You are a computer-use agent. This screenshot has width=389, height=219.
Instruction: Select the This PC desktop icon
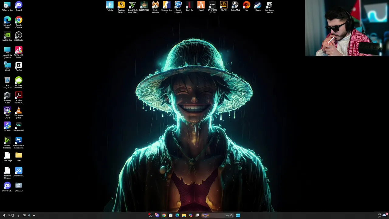(x=7, y=53)
